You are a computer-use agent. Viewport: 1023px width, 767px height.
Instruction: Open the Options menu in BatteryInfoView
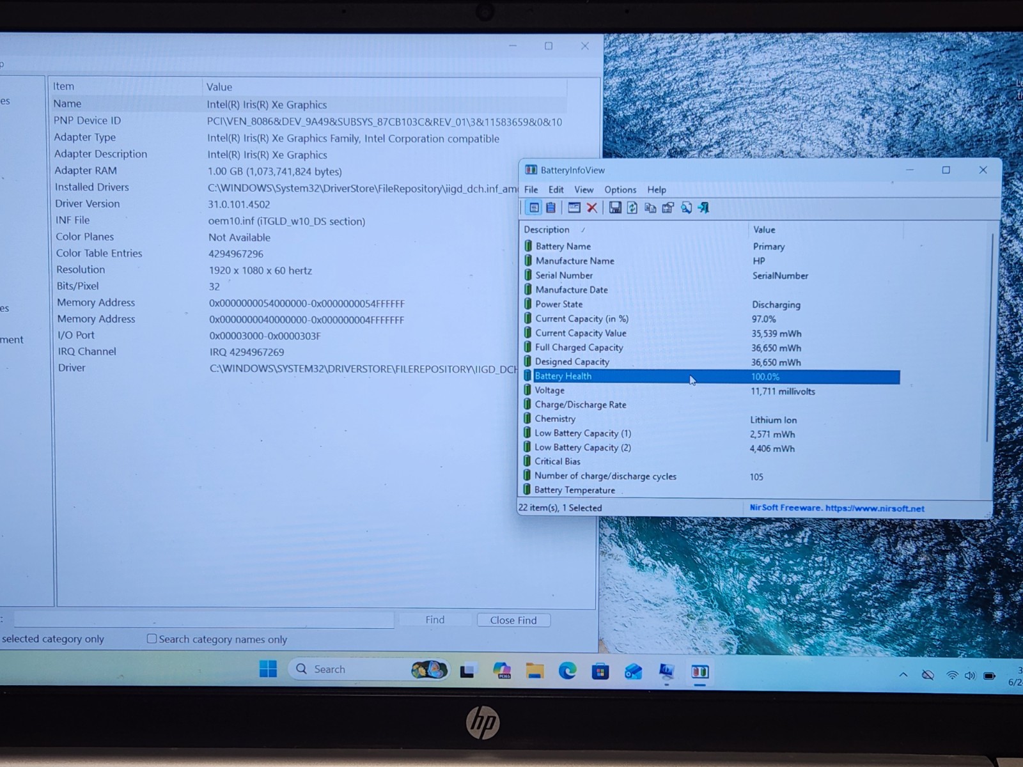pos(620,190)
